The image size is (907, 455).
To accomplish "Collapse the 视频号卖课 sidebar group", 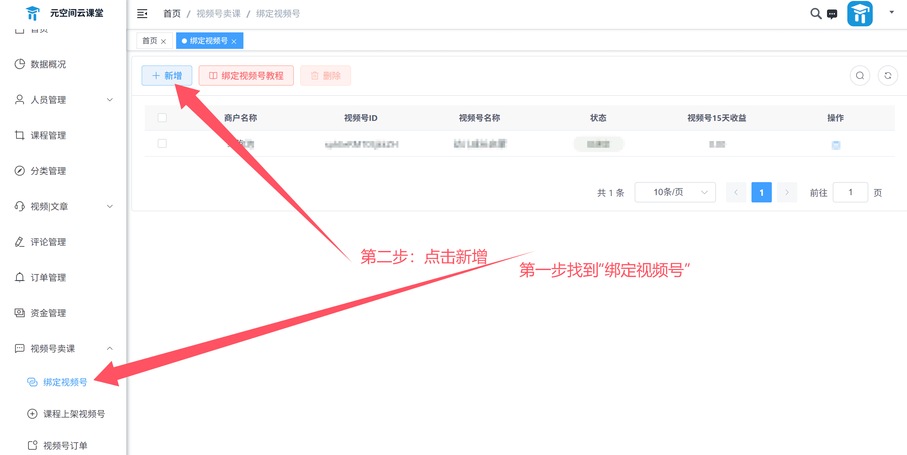I will pyautogui.click(x=110, y=348).
